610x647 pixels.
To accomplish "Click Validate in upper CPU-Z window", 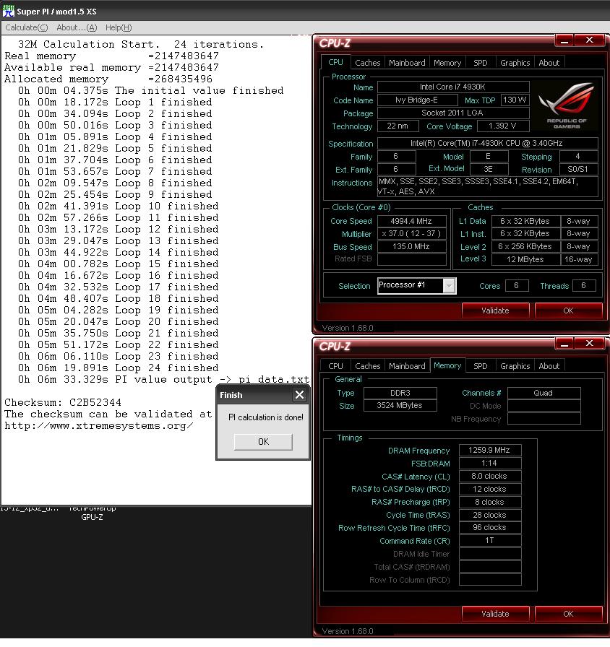I will (x=495, y=311).
